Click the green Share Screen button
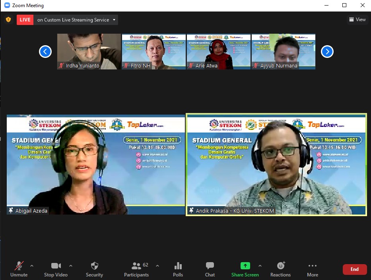The width and height of the screenshot is (371, 280). tap(245, 269)
